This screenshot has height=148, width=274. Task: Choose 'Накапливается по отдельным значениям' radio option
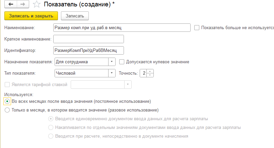(51, 128)
